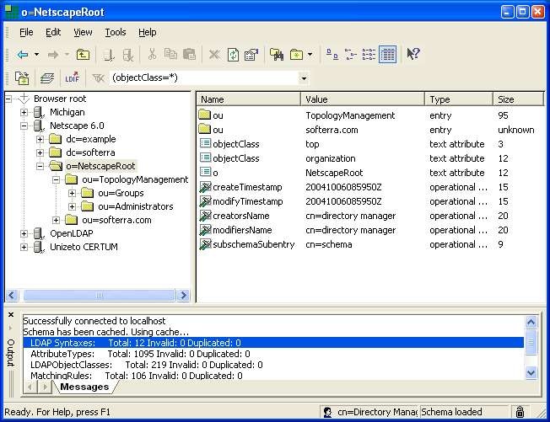The image size is (550, 422).
Task: Click the Refresh toolbar icon
Action: (x=232, y=55)
